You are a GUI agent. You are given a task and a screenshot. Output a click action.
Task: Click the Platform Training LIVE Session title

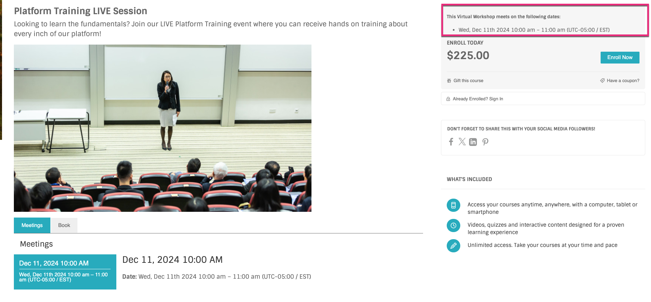(x=80, y=11)
